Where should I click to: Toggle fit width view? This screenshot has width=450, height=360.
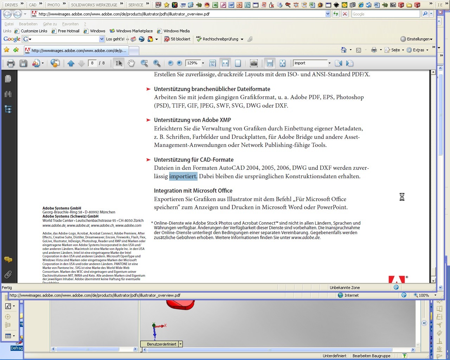(225, 63)
